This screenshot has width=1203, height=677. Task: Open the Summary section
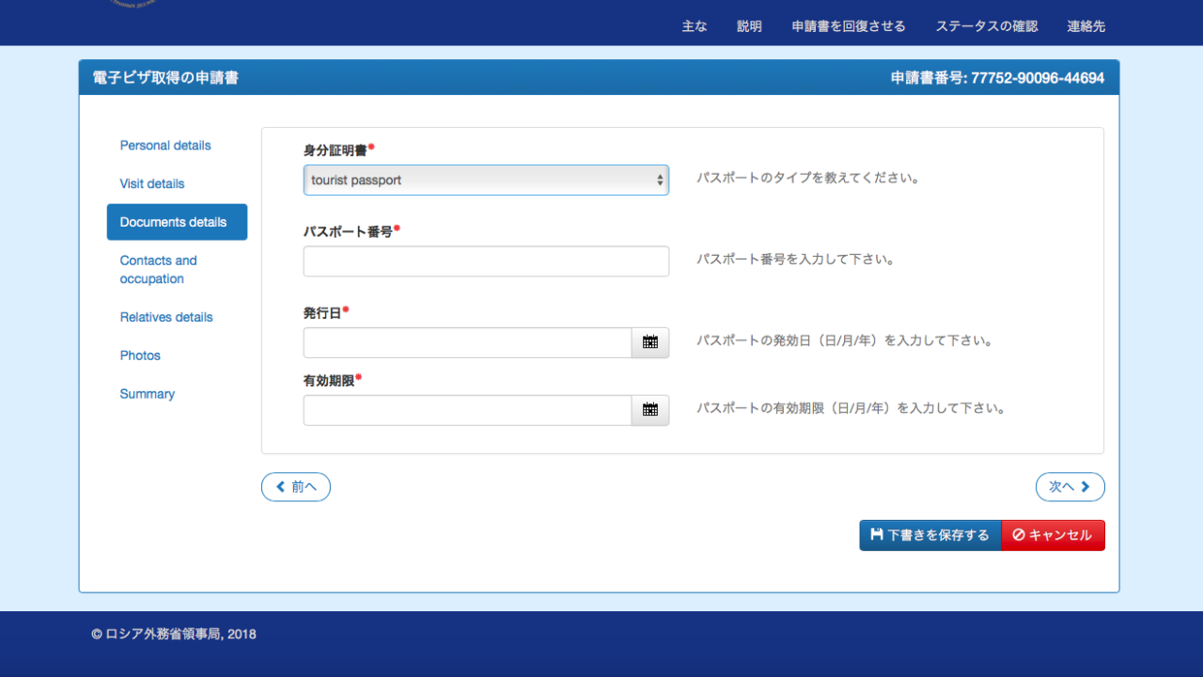coord(148,394)
